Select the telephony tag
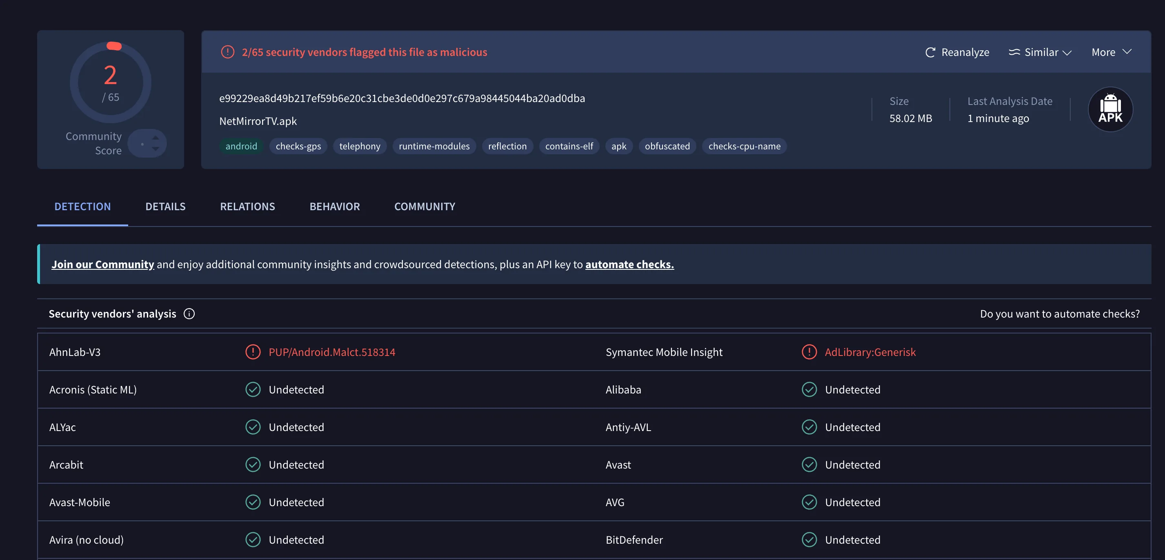 (x=360, y=146)
